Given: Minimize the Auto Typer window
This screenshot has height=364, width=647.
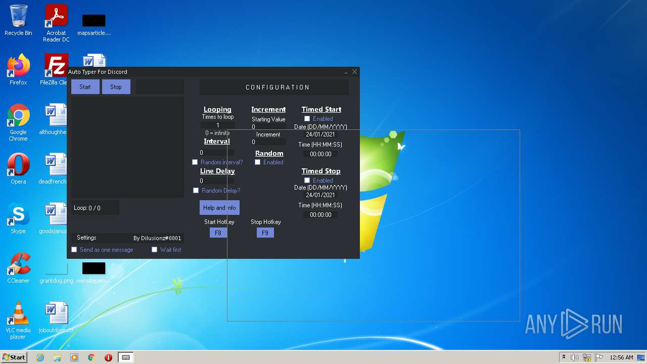Looking at the screenshot, I should 346,72.
